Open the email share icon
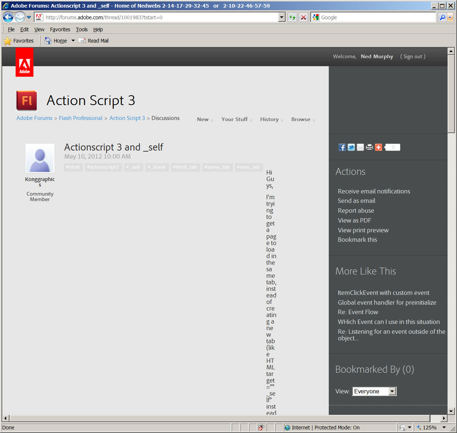This screenshot has height=433, width=457. [x=360, y=147]
